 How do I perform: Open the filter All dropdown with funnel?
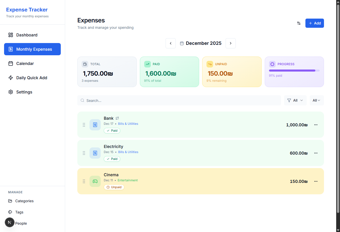[295, 100]
